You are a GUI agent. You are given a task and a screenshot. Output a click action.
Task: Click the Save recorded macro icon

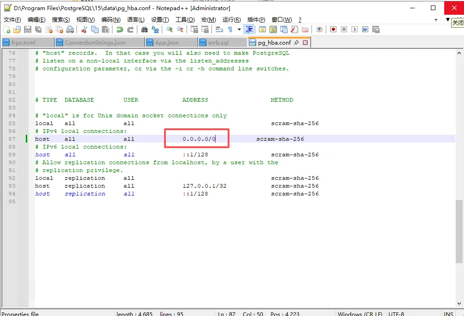click(x=376, y=29)
